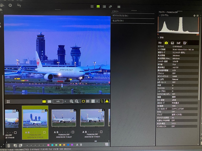
Task: Set view to 1:1 actual size
Action: coord(49,101)
